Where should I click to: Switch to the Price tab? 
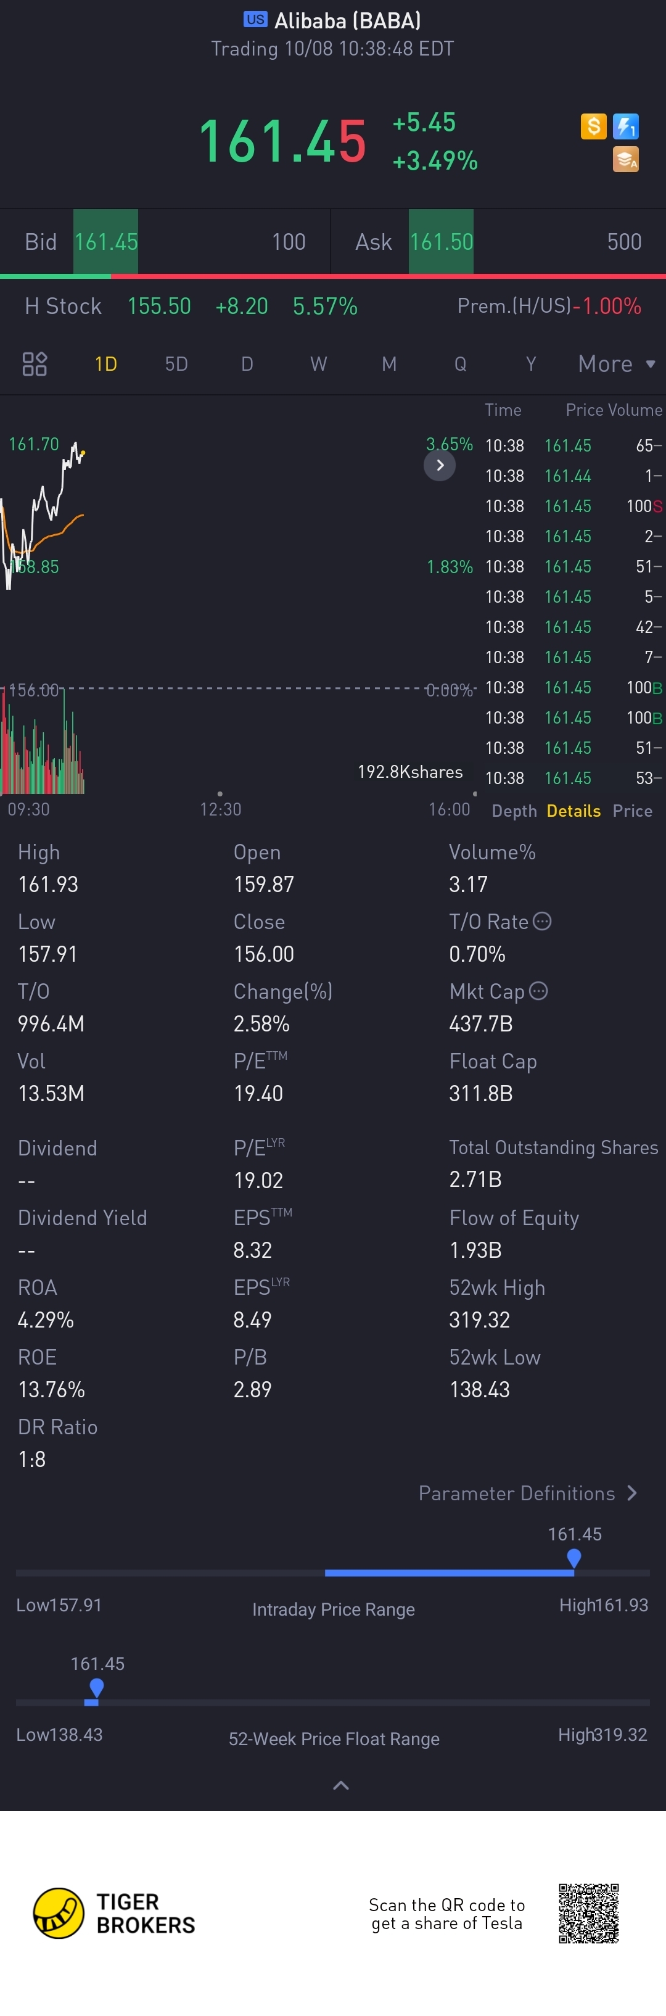pos(632,811)
